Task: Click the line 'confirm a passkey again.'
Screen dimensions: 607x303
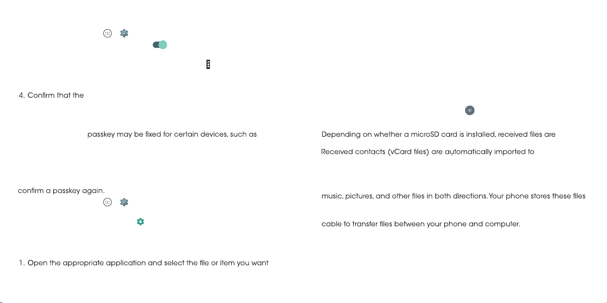Action: 61,191
